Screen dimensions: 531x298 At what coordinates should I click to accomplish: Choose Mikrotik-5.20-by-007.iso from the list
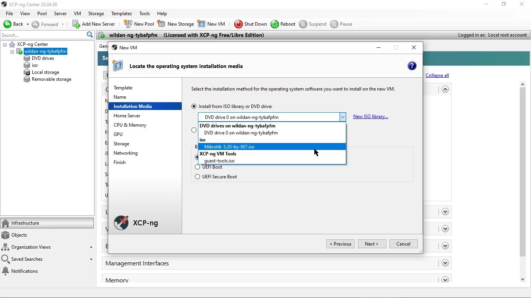[x=272, y=147]
